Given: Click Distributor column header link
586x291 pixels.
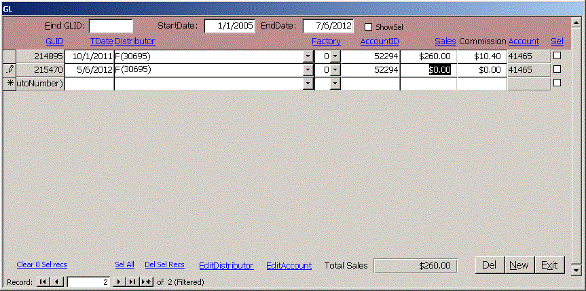Looking at the screenshot, I should coord(135,41).
